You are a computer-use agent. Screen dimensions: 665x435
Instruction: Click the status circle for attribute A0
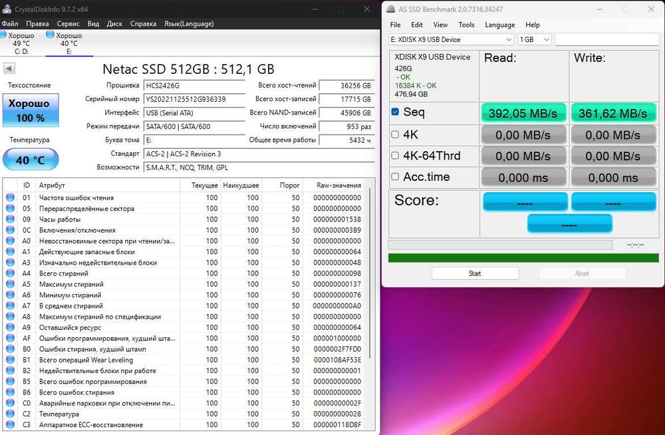tap(10, 241)
